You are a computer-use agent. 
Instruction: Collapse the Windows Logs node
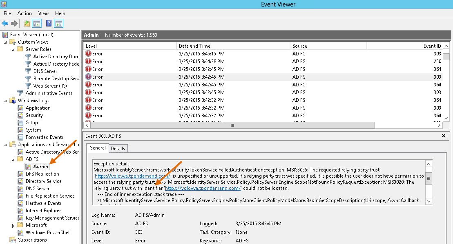click(x=5, y=101)
